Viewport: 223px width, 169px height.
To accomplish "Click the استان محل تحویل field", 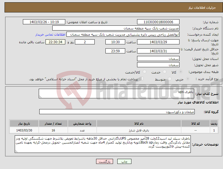I will (x=158, y=58).
